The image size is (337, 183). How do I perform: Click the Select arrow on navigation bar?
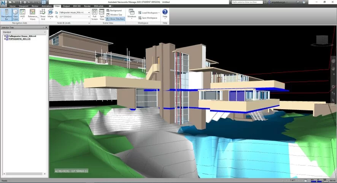pos(333,100)
